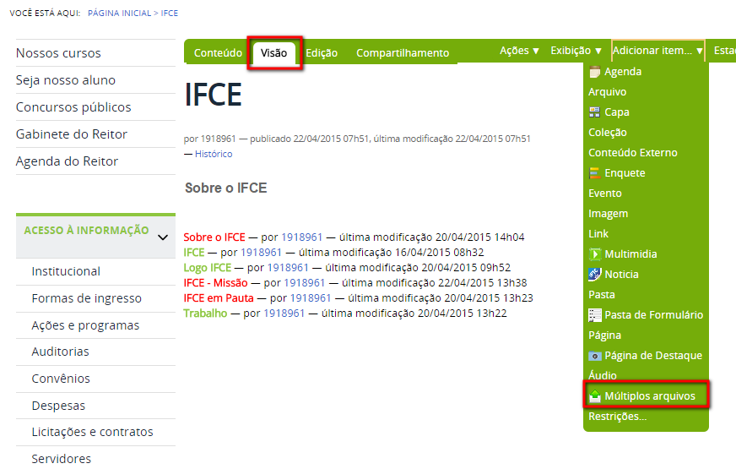
Task: Choose Arquivo from the add item menu
Action: click(608, 91)
